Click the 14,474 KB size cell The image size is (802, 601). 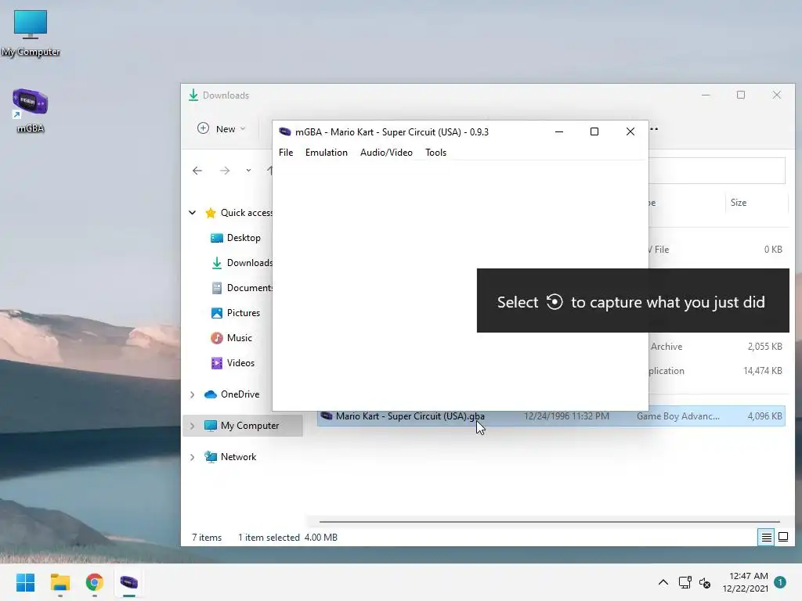click(x=763, y=371)
